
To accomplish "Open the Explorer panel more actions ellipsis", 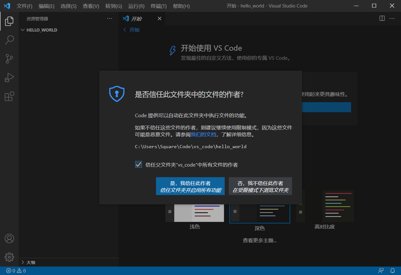I will click(110, 19).
